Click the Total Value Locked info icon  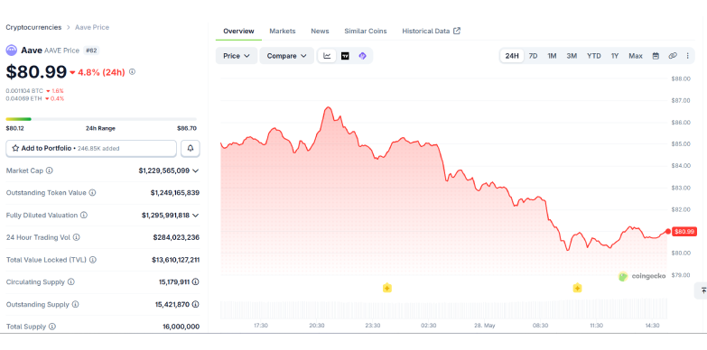(x=92, y=260)
